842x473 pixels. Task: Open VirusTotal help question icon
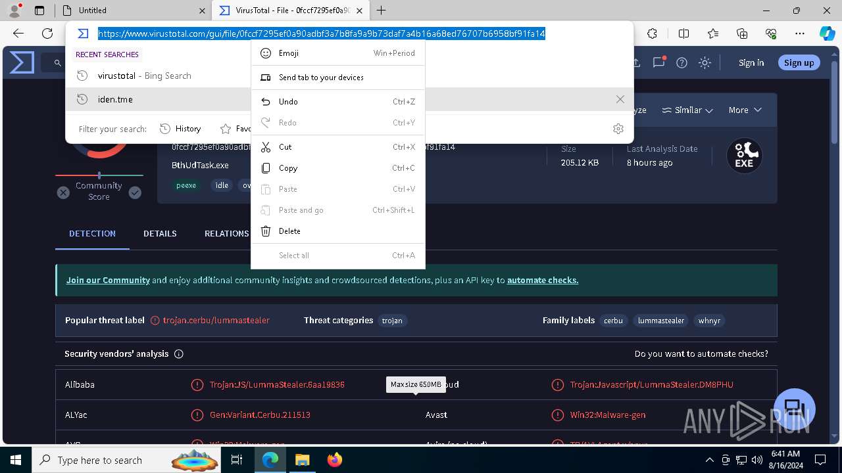coord(682,62)
